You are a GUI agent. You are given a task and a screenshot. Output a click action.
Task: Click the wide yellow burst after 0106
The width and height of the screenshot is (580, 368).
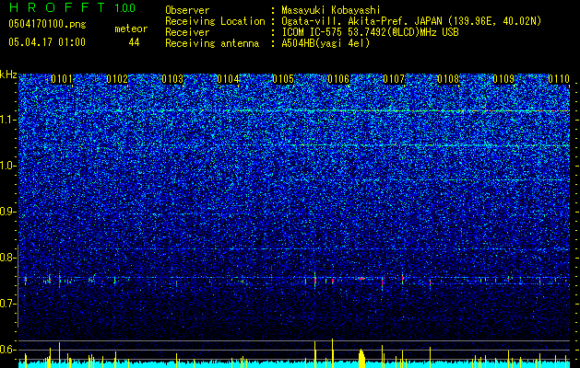click(x=361, y=358)
